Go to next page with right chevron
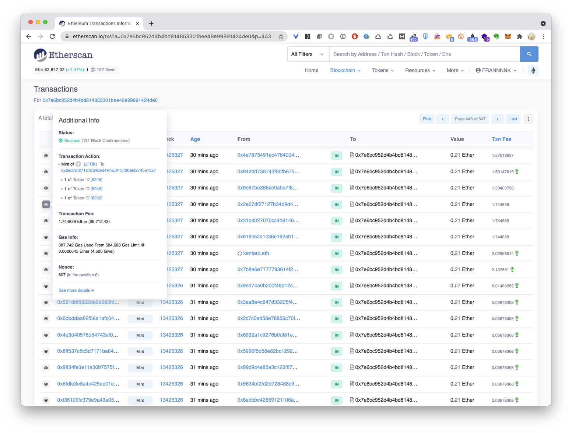The width and height of the screenshot is (572, 433). click(x=497, y=119)
